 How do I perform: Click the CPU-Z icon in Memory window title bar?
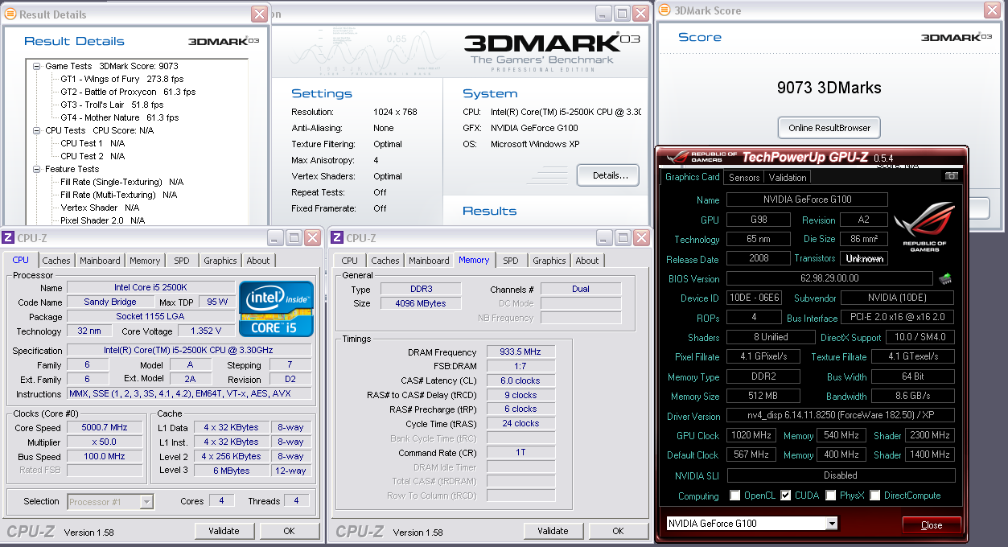pos(337,237)
